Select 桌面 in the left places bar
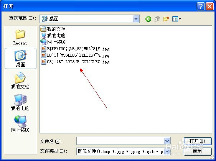 pyautogui.click(x=20, y=58)
